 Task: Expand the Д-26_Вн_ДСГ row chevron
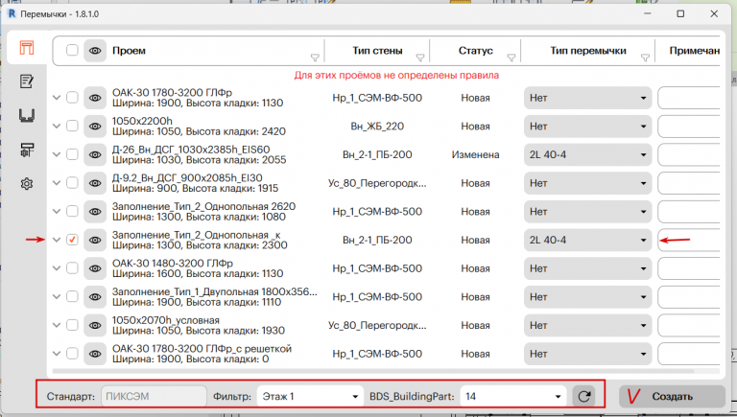coord(56,154)
